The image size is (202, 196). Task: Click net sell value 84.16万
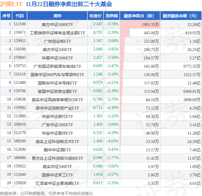click(x=152, y=100)
